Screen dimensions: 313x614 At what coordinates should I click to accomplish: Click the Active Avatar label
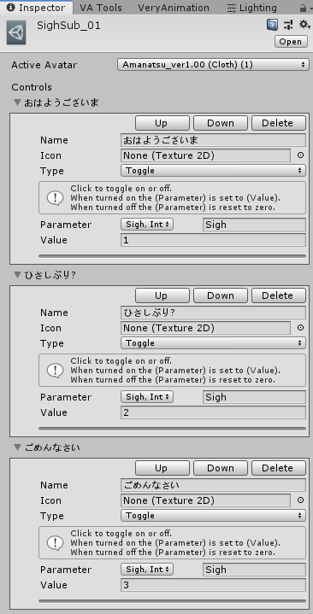tap(44, 65)
